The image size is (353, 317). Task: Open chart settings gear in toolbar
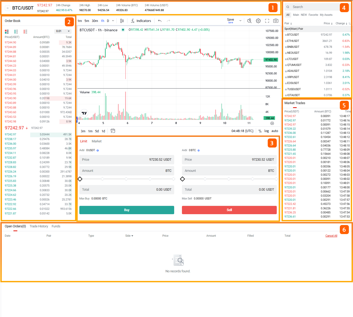point(258,21)
